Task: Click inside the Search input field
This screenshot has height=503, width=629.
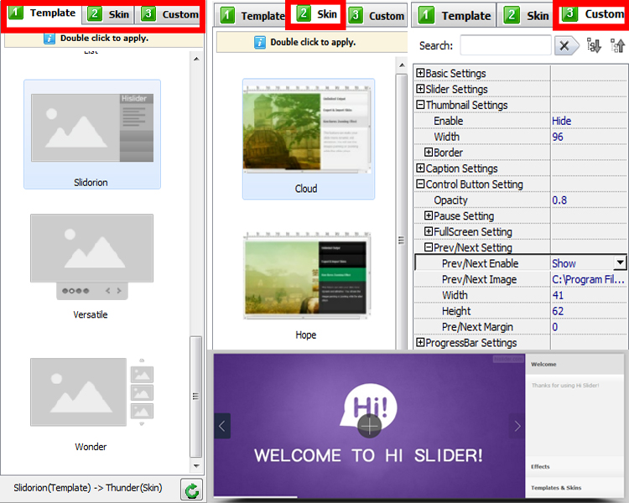Action: (506, 45)
